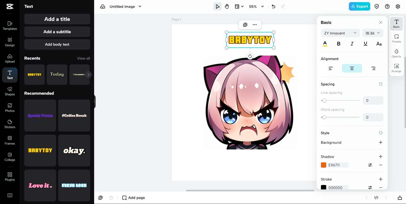Reset the Style settings
This screenshot has width=406, height=204.
(381, 133)
